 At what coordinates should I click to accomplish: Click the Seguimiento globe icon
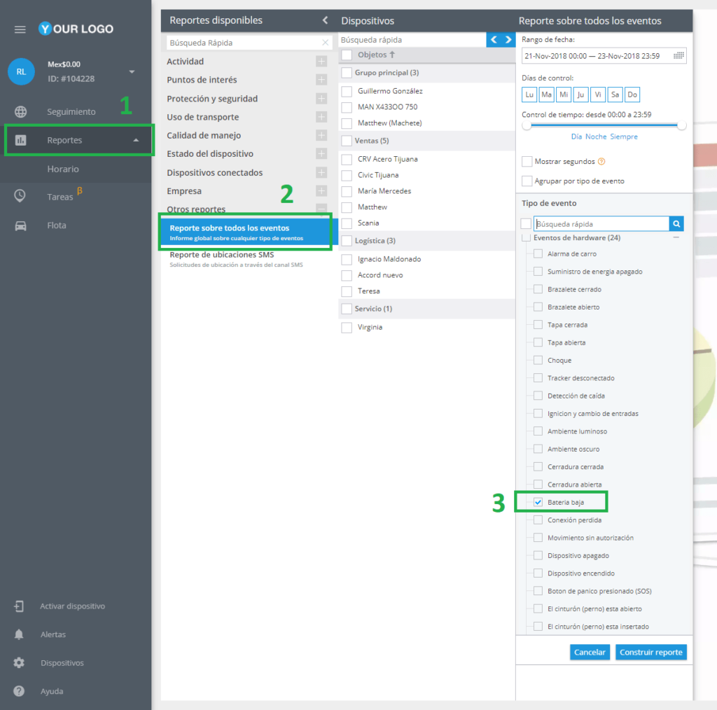20,111
